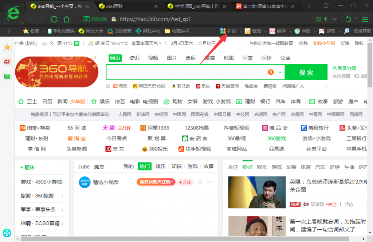Open 查看本周天气 link

coord(146,44)
